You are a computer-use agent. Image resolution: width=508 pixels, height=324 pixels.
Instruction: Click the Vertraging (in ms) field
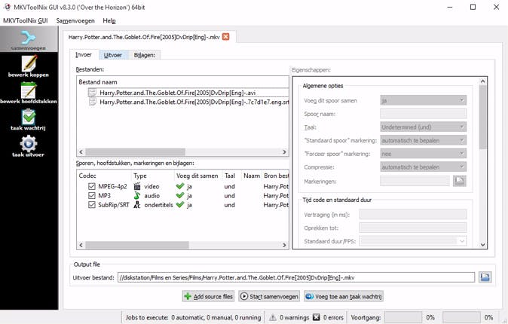click(413, 214)
